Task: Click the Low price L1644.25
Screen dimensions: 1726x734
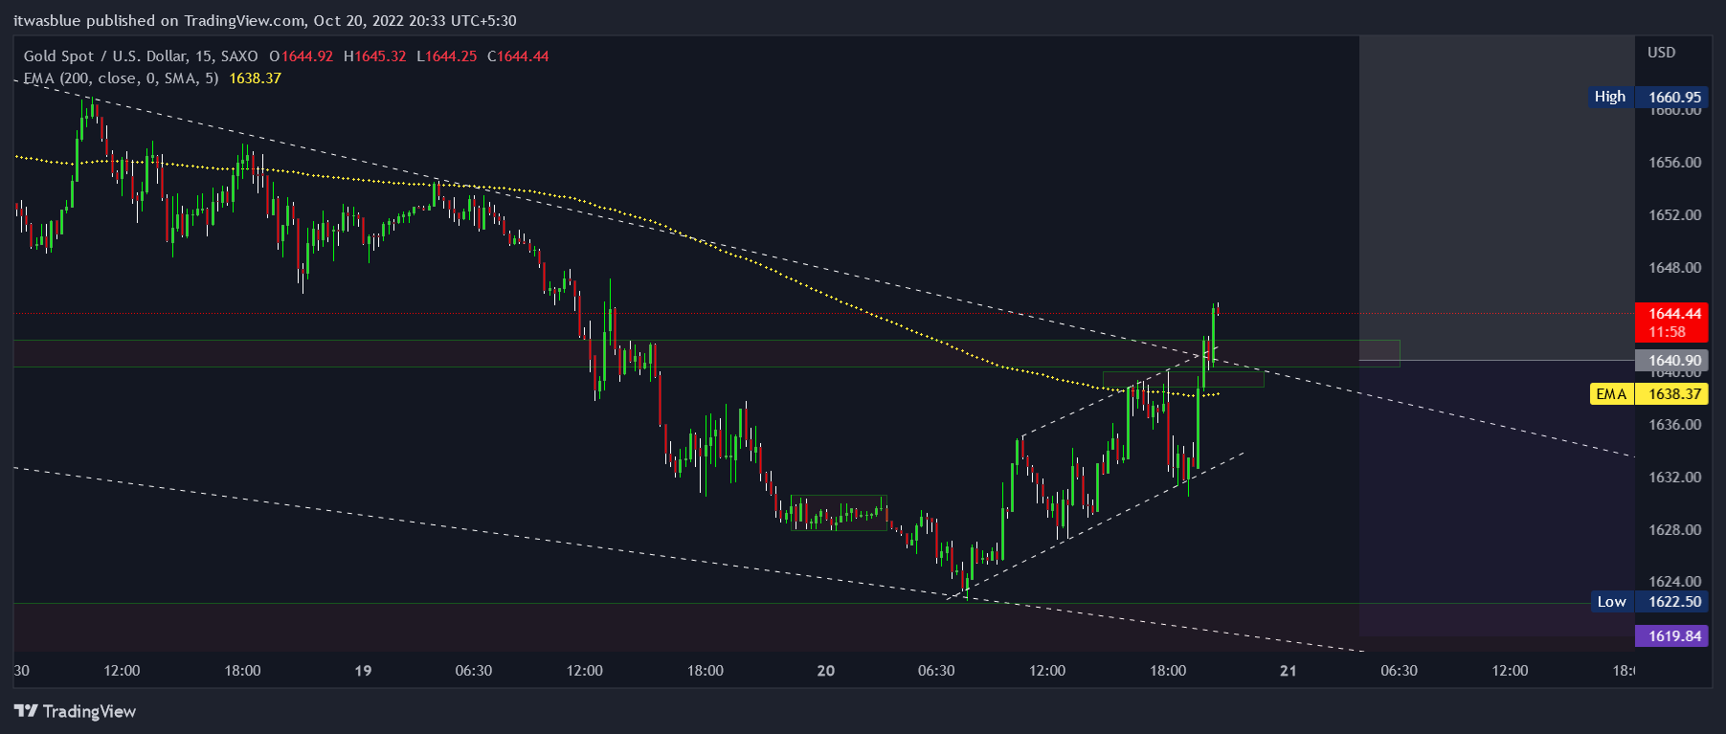Action: pyautogui.click(x=446, y=56)
